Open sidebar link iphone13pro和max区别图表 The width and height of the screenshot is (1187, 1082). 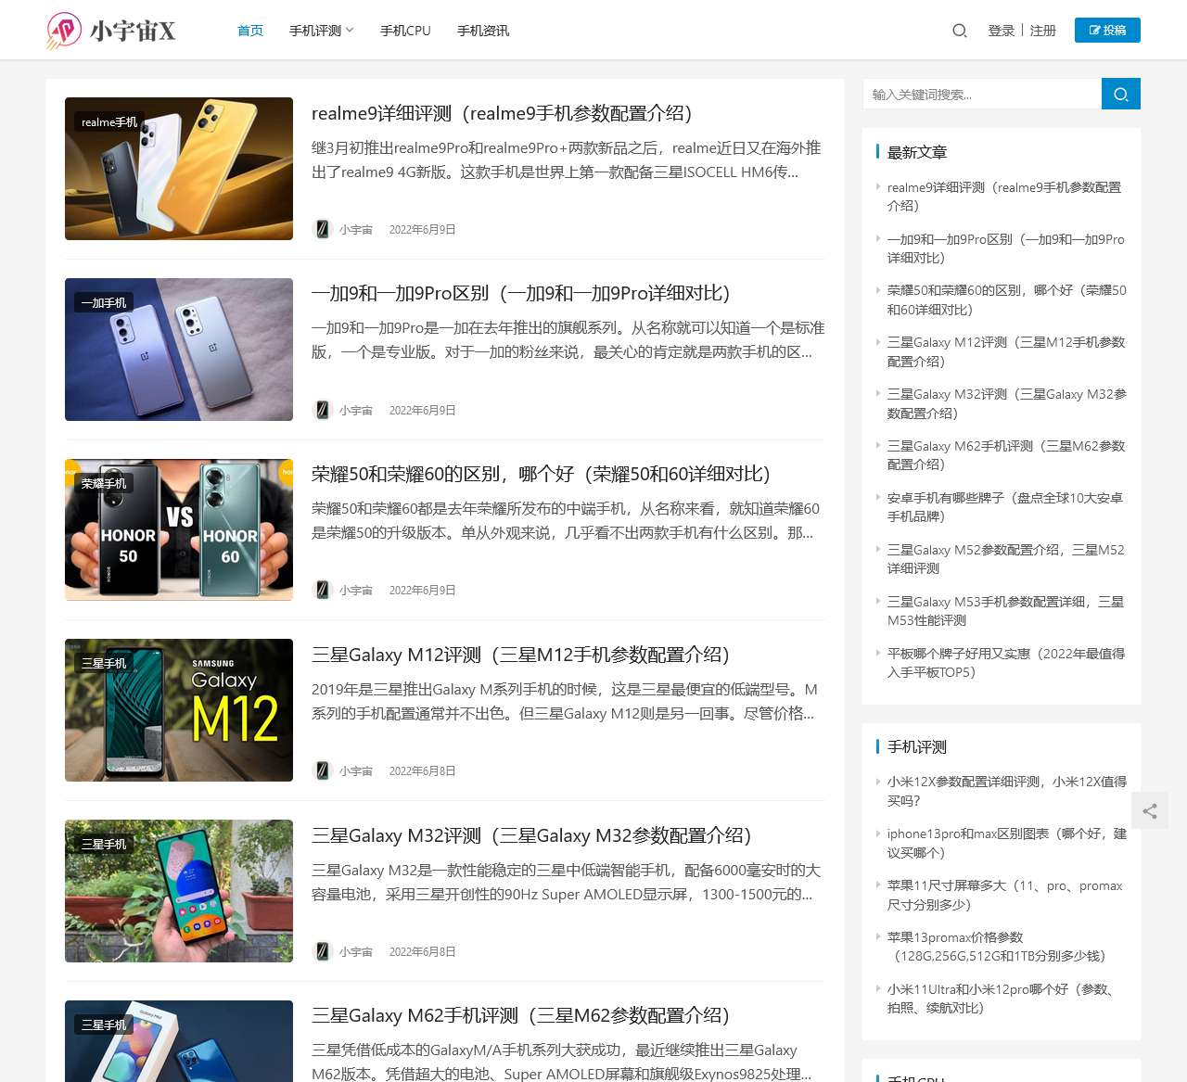point(1007,843)
